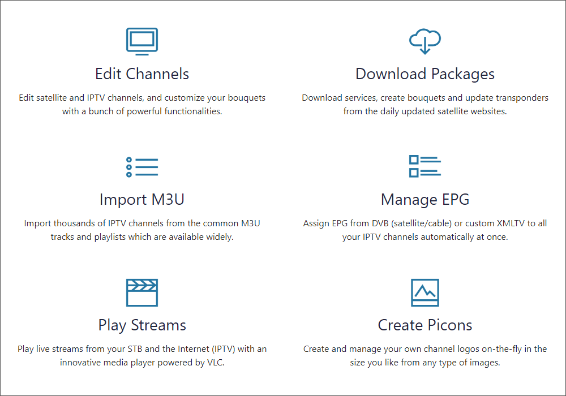Click the 'Play live streams from your STB' line

pyautogui.click(x=142, y=349)
